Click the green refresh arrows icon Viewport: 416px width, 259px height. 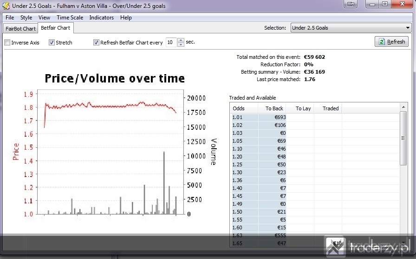point(382,42)
